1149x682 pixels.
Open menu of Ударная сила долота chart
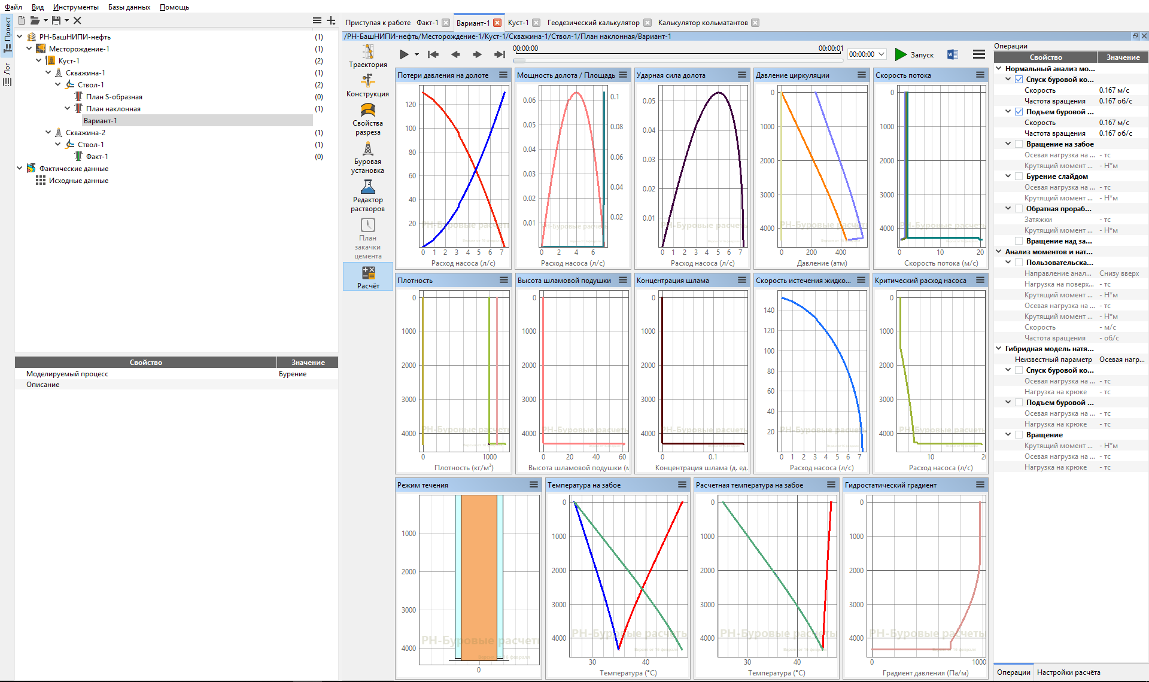pyautogui.click(x=742, y=75)
